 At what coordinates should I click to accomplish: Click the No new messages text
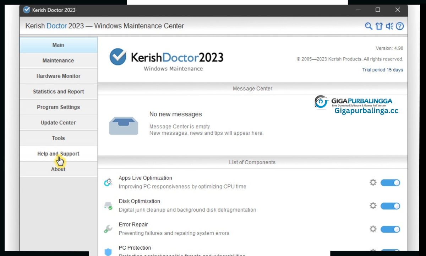click(x=175, y=114)
